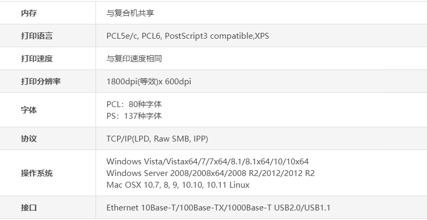Select the Mac OSX 10.7 Linux line
The width and height of the screenshot is (427, 220).
click(178, 185)
